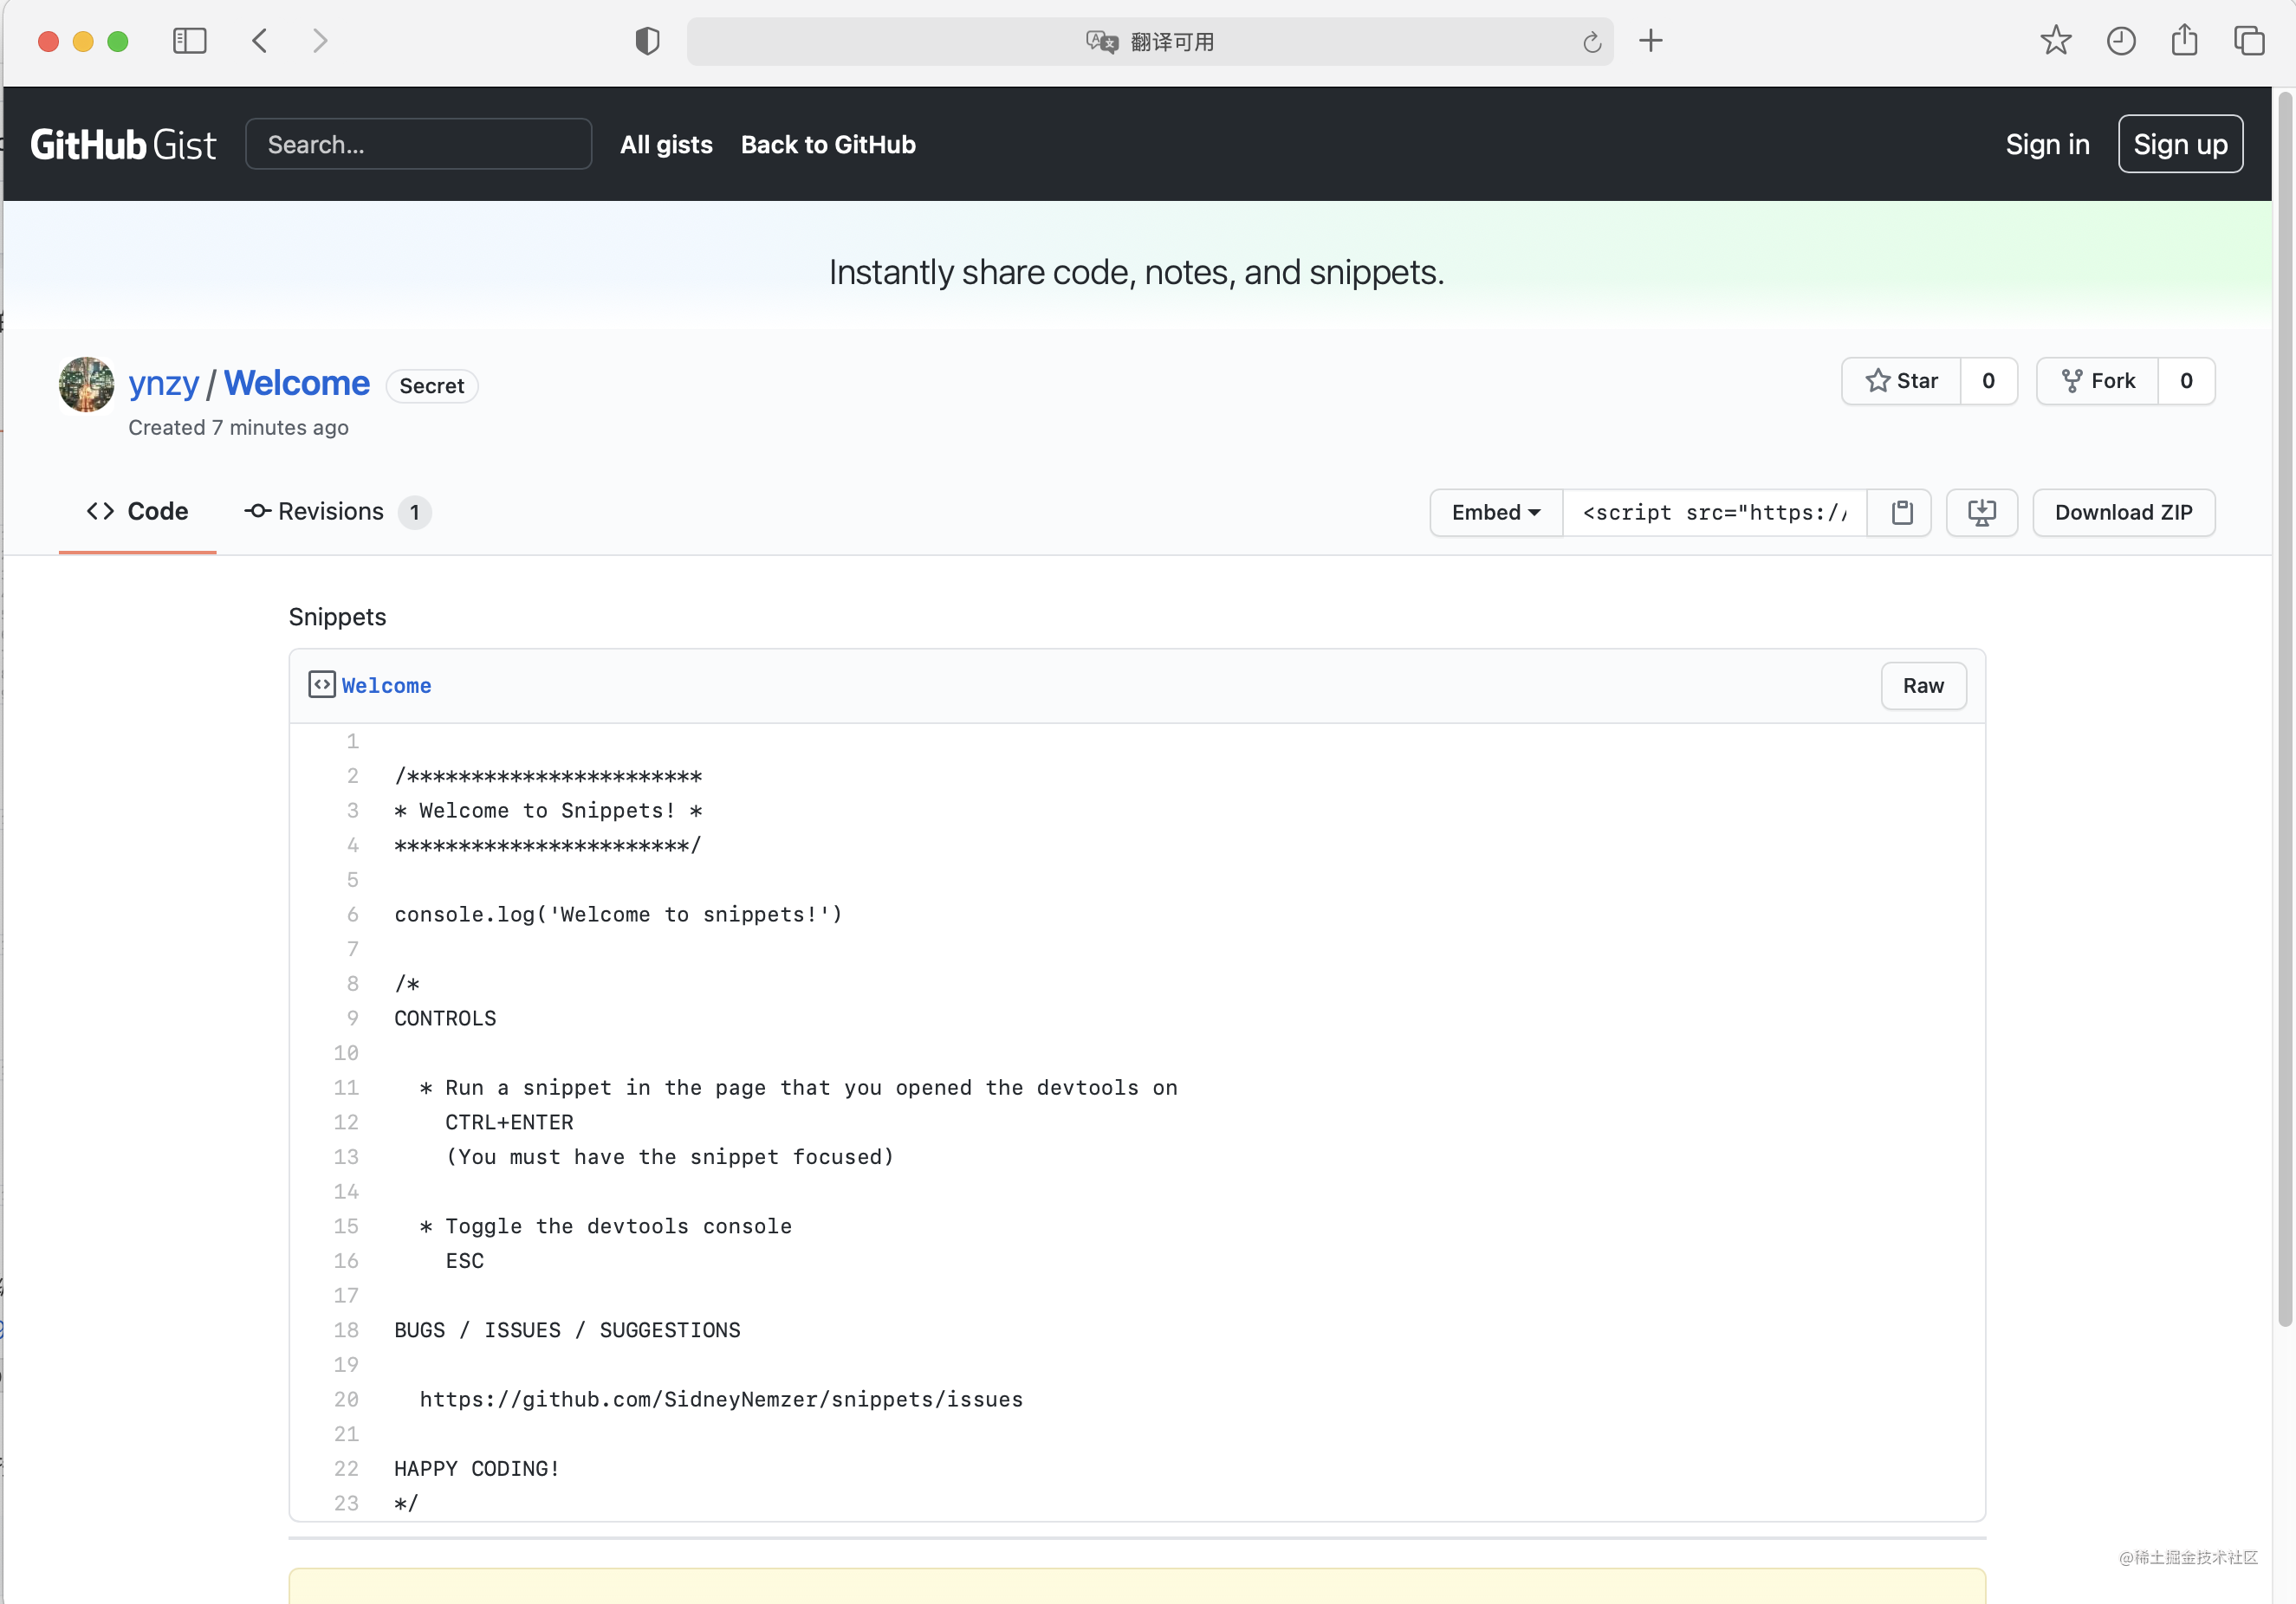This screenshot has width=2296, height=1604.
Task: Click the code brackets icon beside Welcome filename
Action: [x=321, y=684]
